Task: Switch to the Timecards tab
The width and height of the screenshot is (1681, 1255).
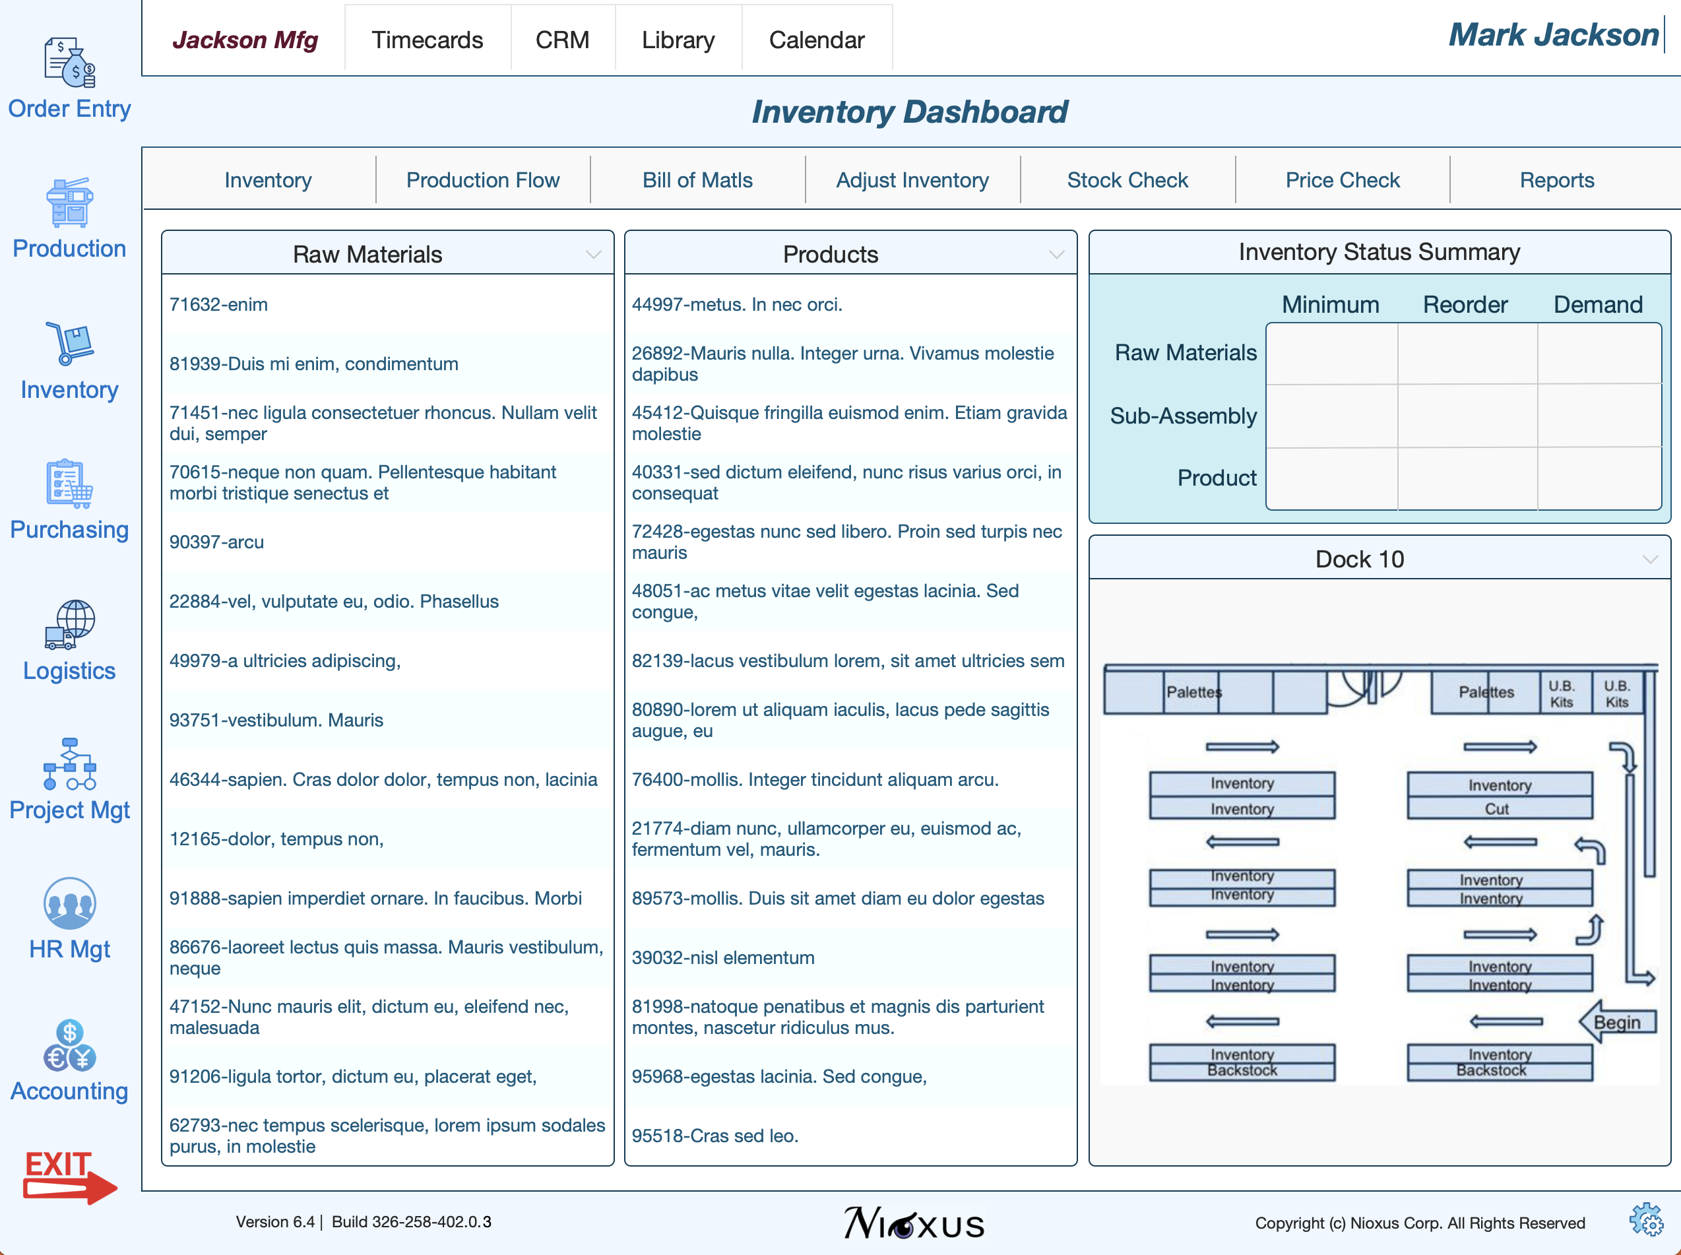Action: click(x=427, y=40)
